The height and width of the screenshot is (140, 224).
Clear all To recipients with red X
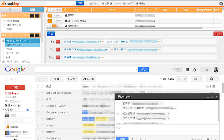click(58, 42)
